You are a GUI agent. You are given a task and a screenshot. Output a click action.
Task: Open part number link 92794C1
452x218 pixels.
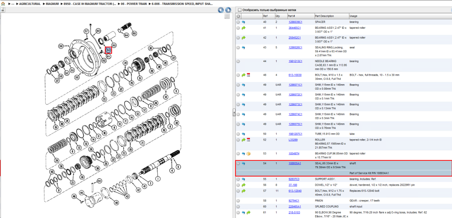coord(294,201)
